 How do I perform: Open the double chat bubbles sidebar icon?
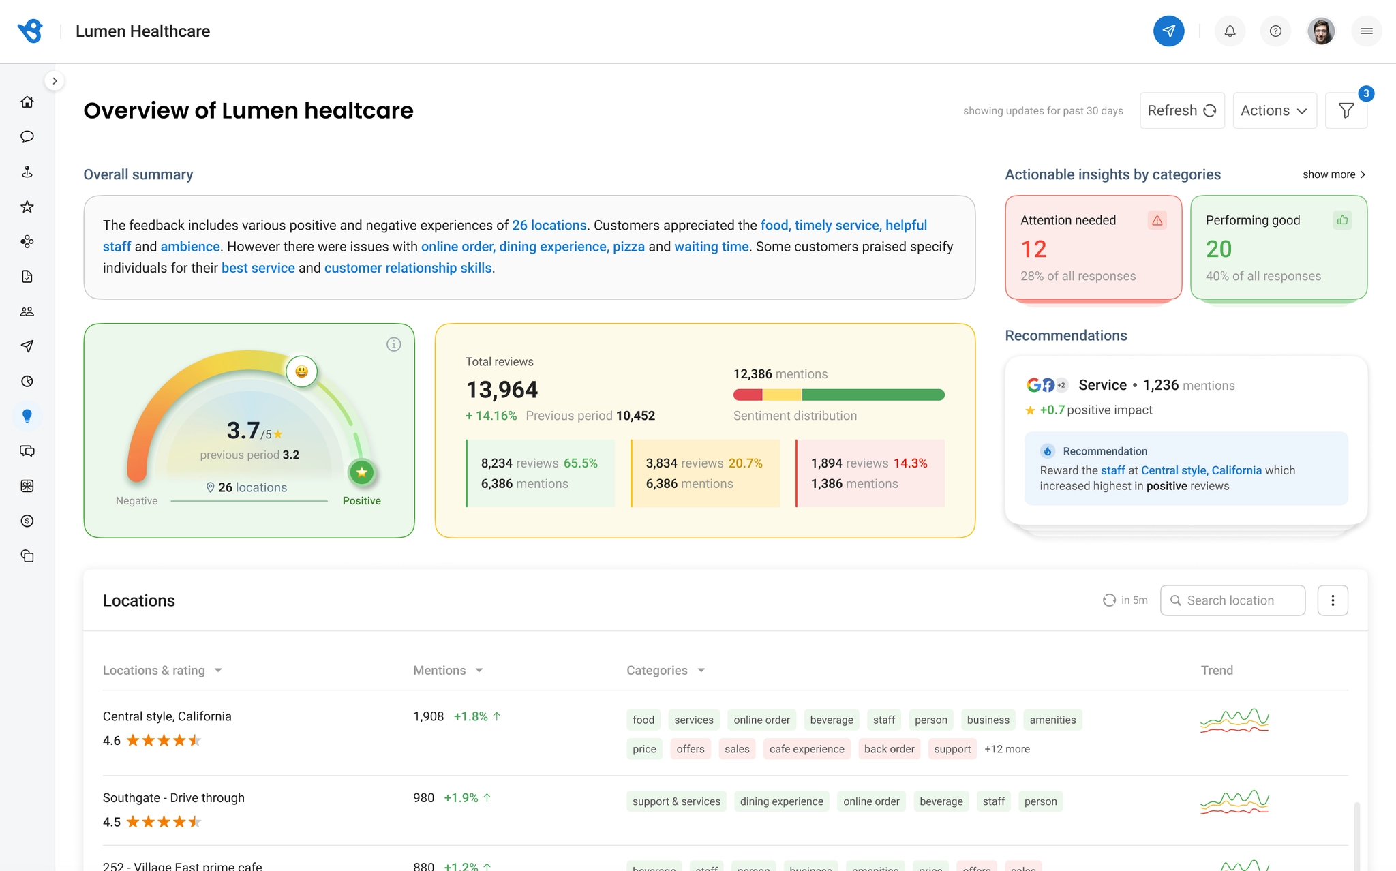pyautogui.click(x=27, y=451)
